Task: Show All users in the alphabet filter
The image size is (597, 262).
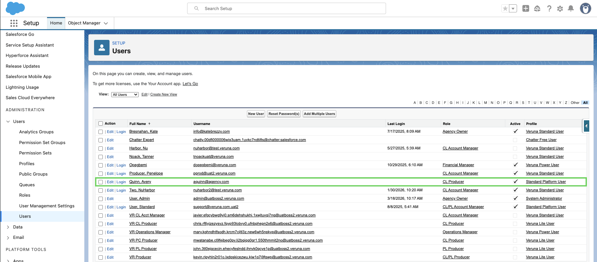Action: click(x=585, y=103)
